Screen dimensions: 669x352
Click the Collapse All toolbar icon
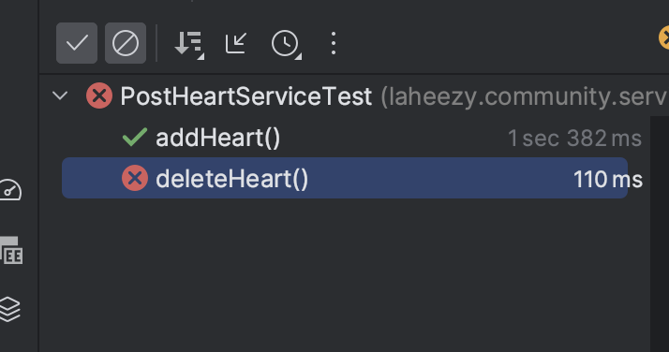[236, 43]
